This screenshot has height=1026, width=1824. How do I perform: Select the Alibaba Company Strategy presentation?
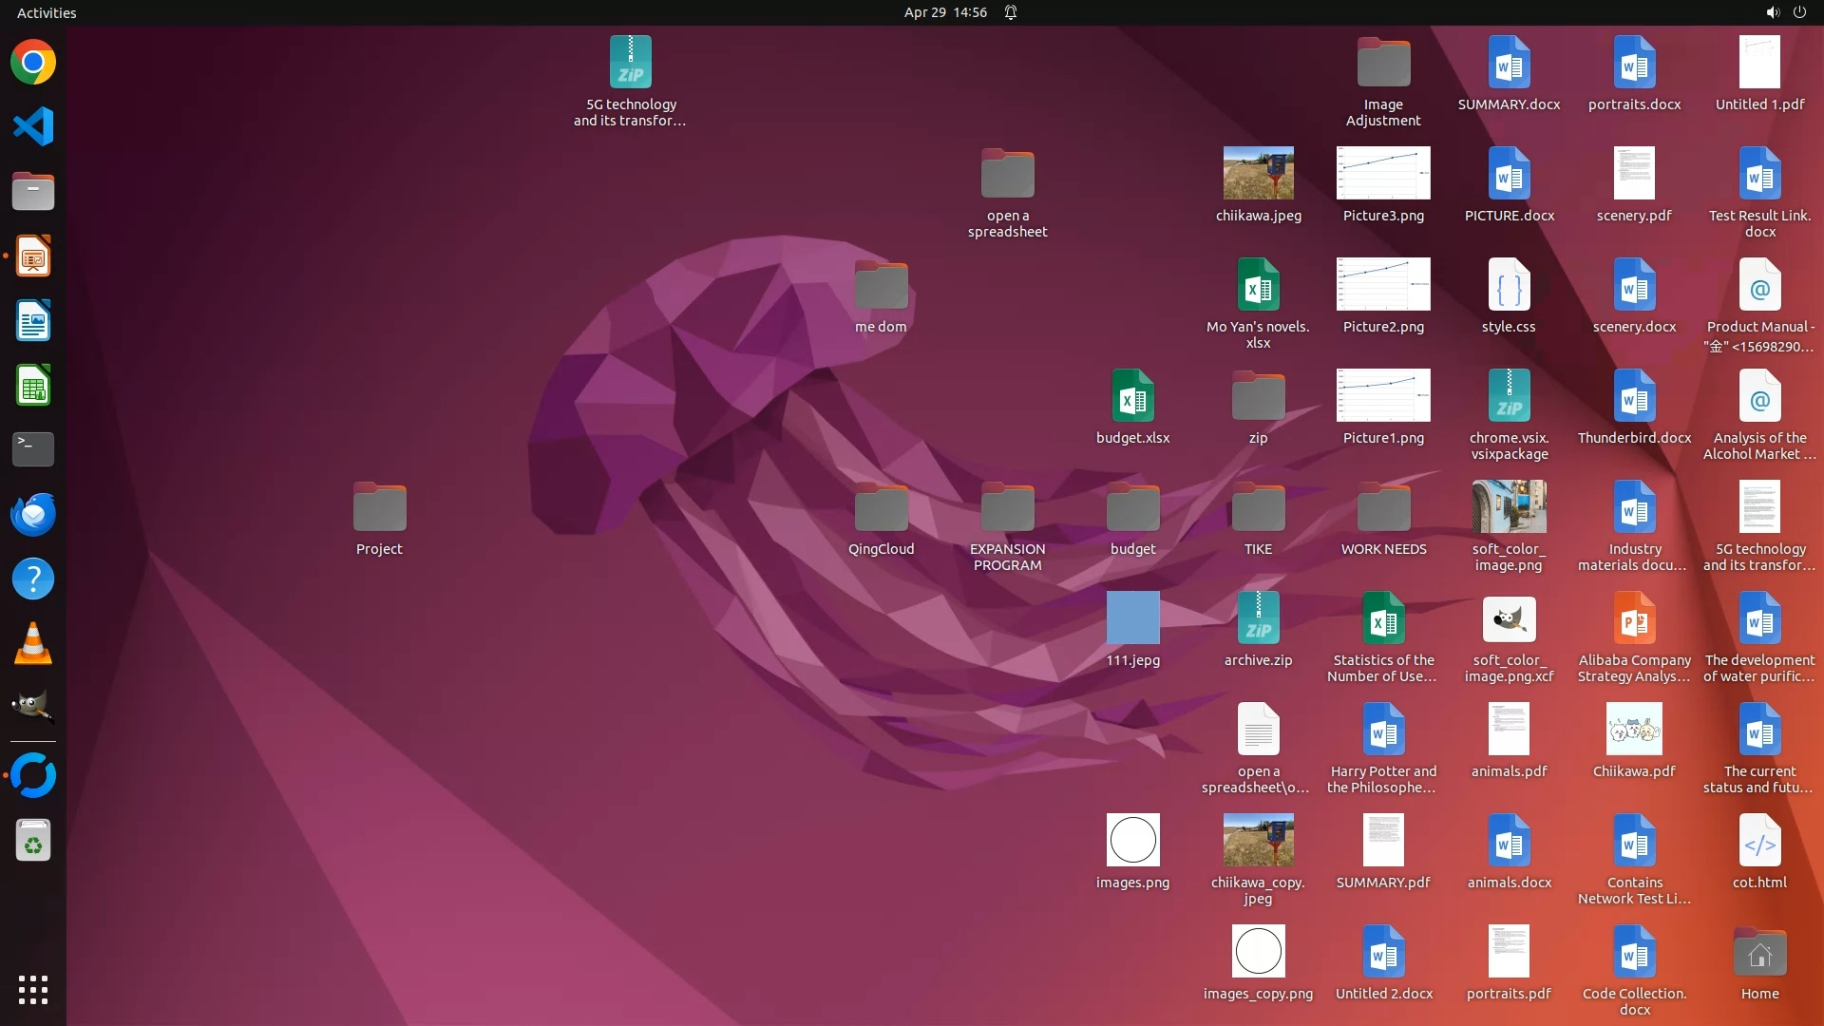click(1634, 619)
